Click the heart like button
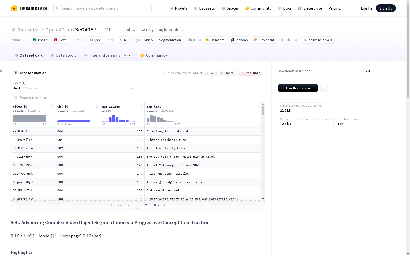 click(109, 30)
